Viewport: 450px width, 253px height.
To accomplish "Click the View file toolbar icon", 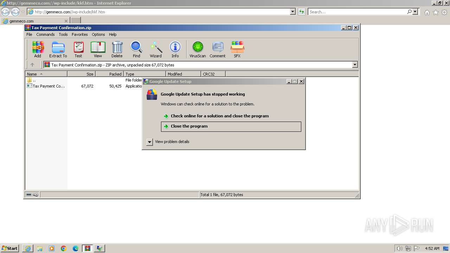I will (x=98, y=50).
